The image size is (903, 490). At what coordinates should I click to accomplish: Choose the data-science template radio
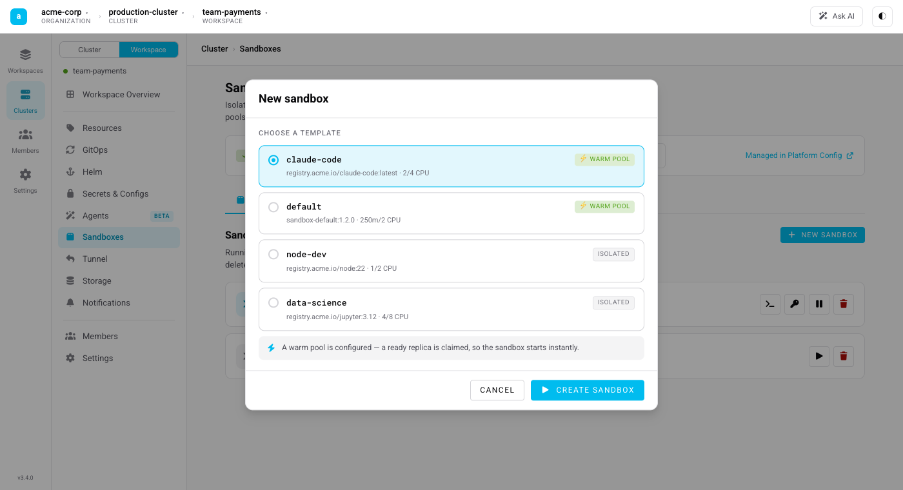pyautogui.click(x=273, y=303)
